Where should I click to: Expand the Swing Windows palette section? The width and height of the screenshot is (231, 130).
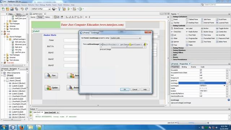tap(172, 50)
